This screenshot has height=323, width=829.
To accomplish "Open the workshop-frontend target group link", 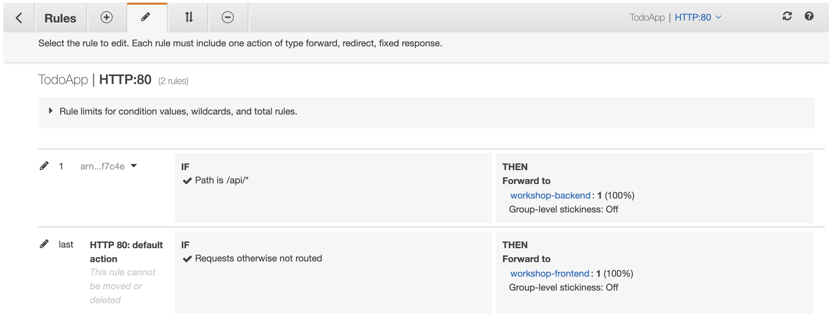I will (x=550, y=274).
